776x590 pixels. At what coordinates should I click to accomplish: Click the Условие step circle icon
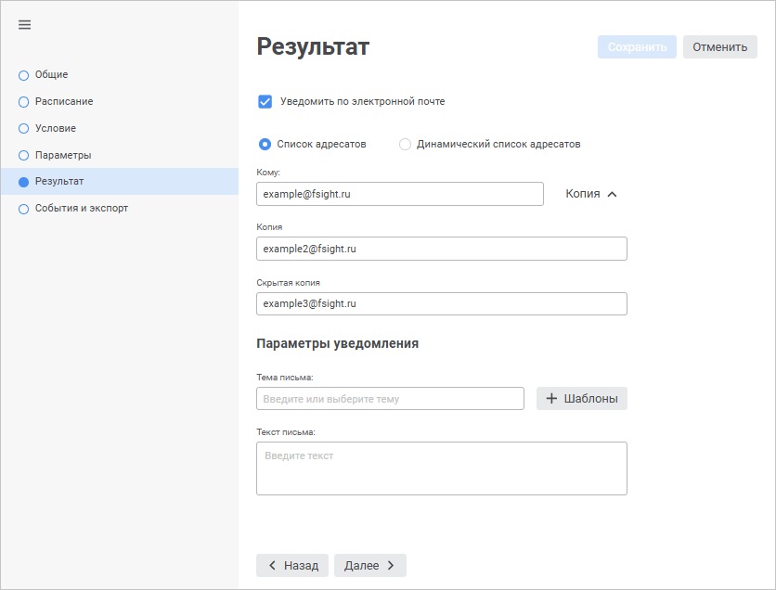click(x=24, y=129)
